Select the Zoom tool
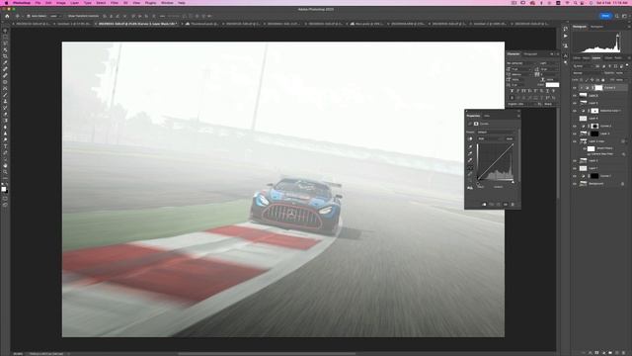This screenshot has width=632, height=356. pos(5,172)
